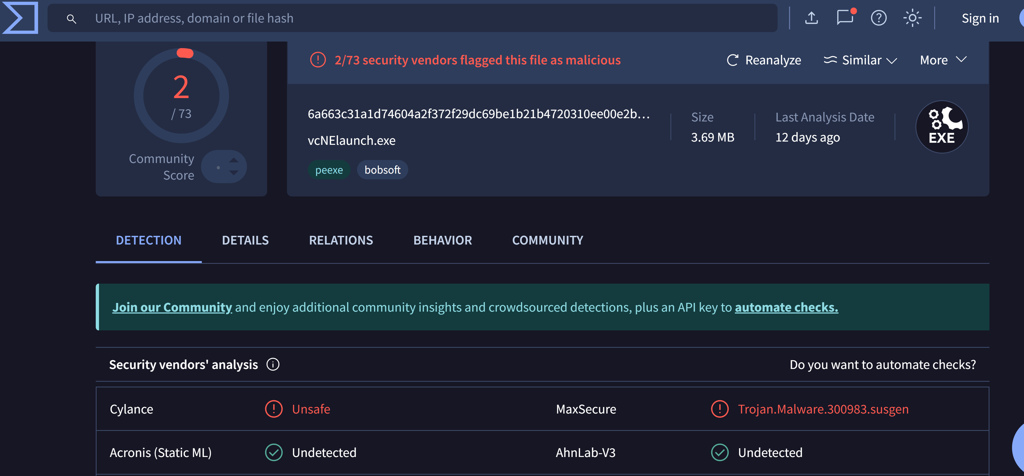Switch to the BEHAVIOR tab
Image resolution: width=1024 pixels, height=476 pixels.
pos(443,240)
